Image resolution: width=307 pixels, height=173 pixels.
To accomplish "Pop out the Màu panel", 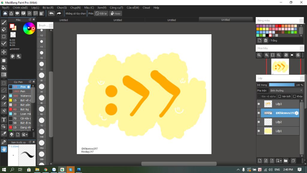I will 30,20.
